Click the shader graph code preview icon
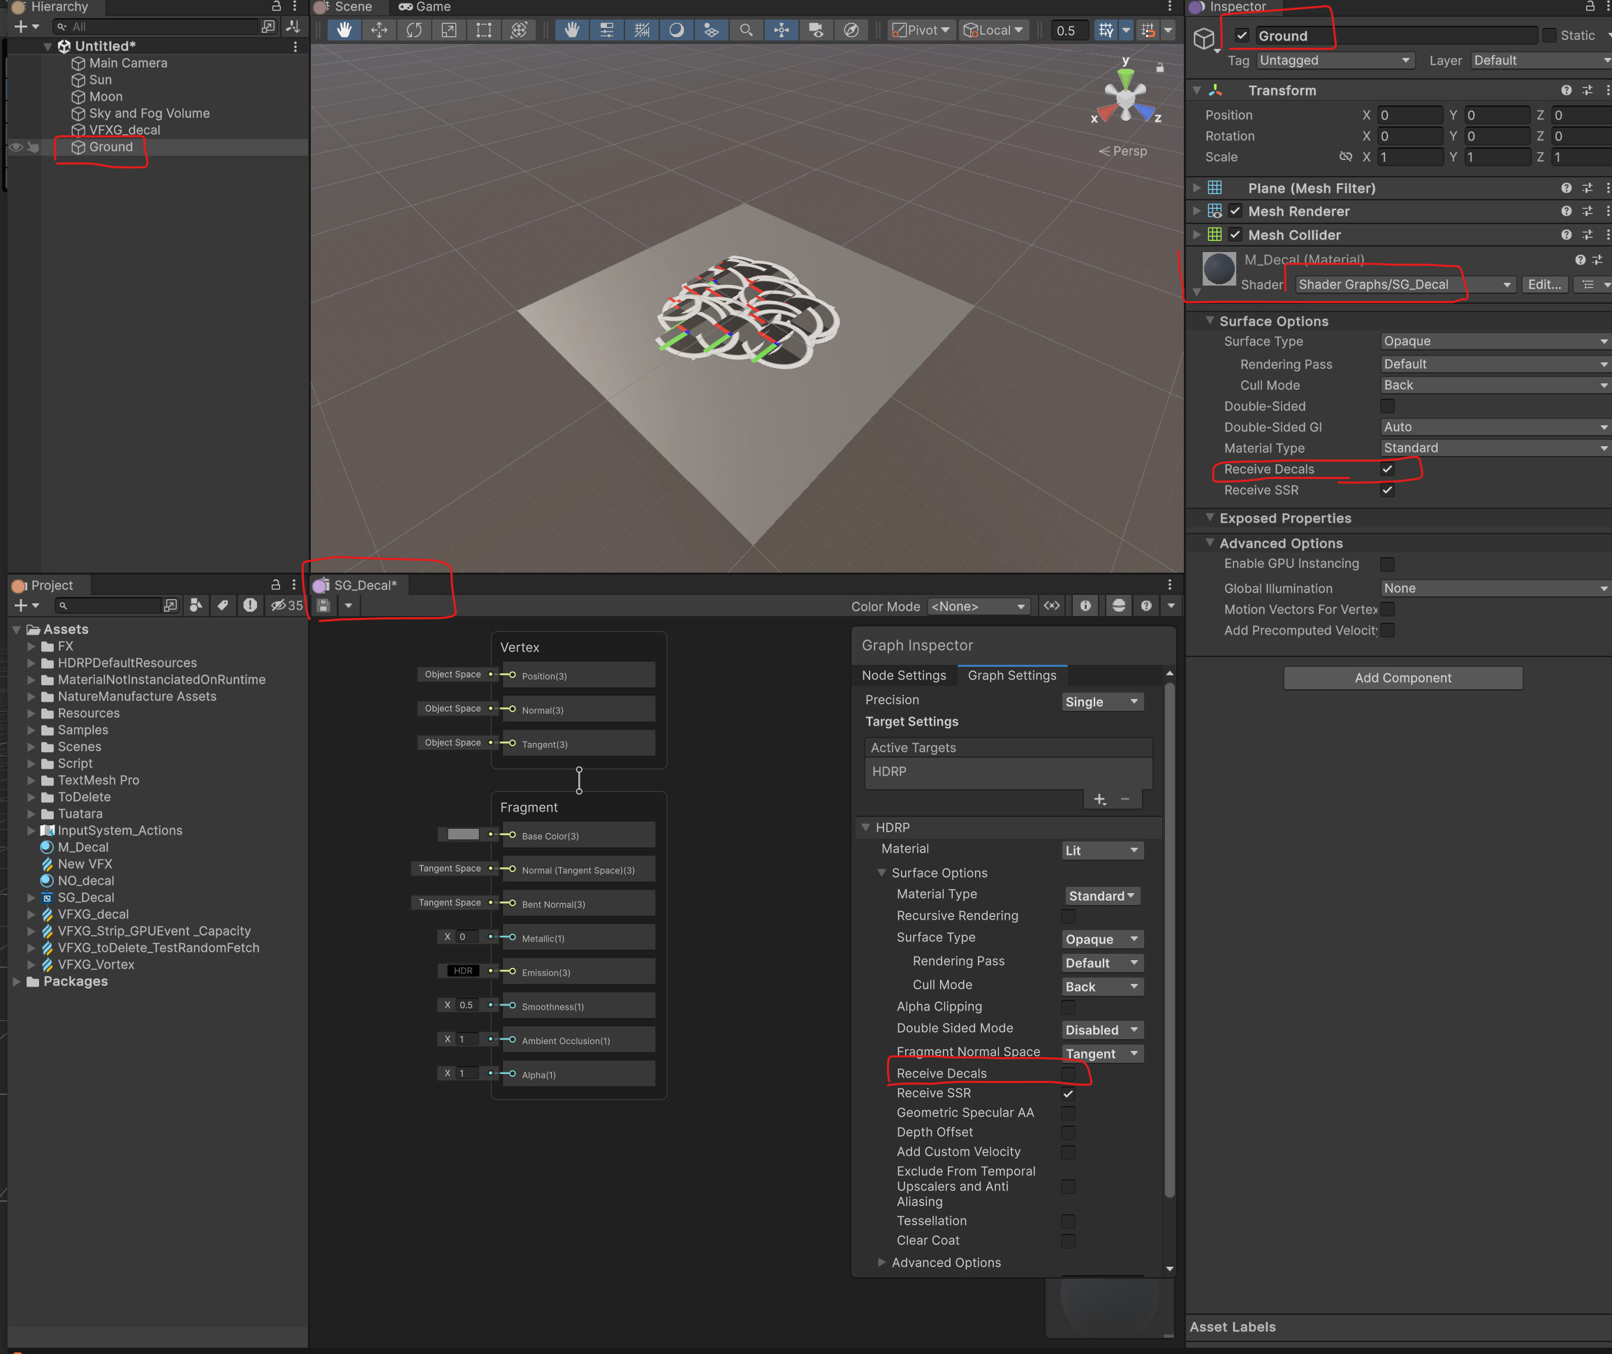The image size is (1612, 1354). click(x=1053, y=605)
